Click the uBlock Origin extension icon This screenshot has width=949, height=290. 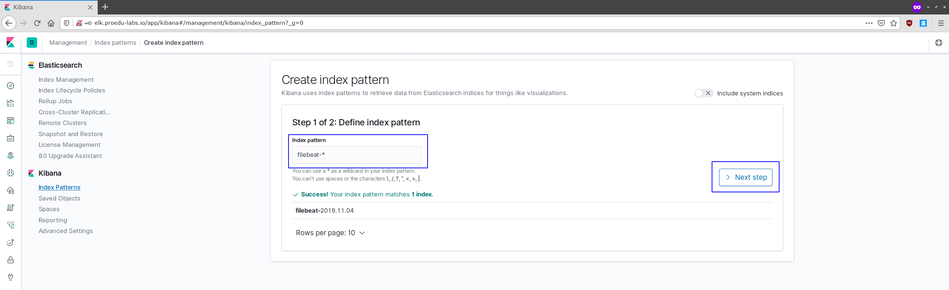point(909,23)
